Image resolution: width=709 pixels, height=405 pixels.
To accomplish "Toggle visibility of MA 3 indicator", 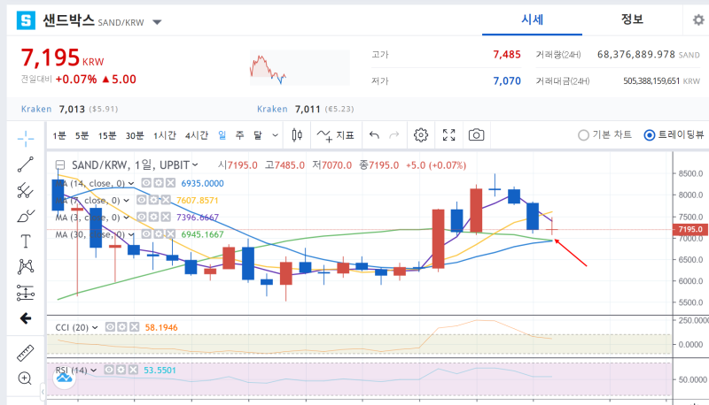I will click(142, 217).
